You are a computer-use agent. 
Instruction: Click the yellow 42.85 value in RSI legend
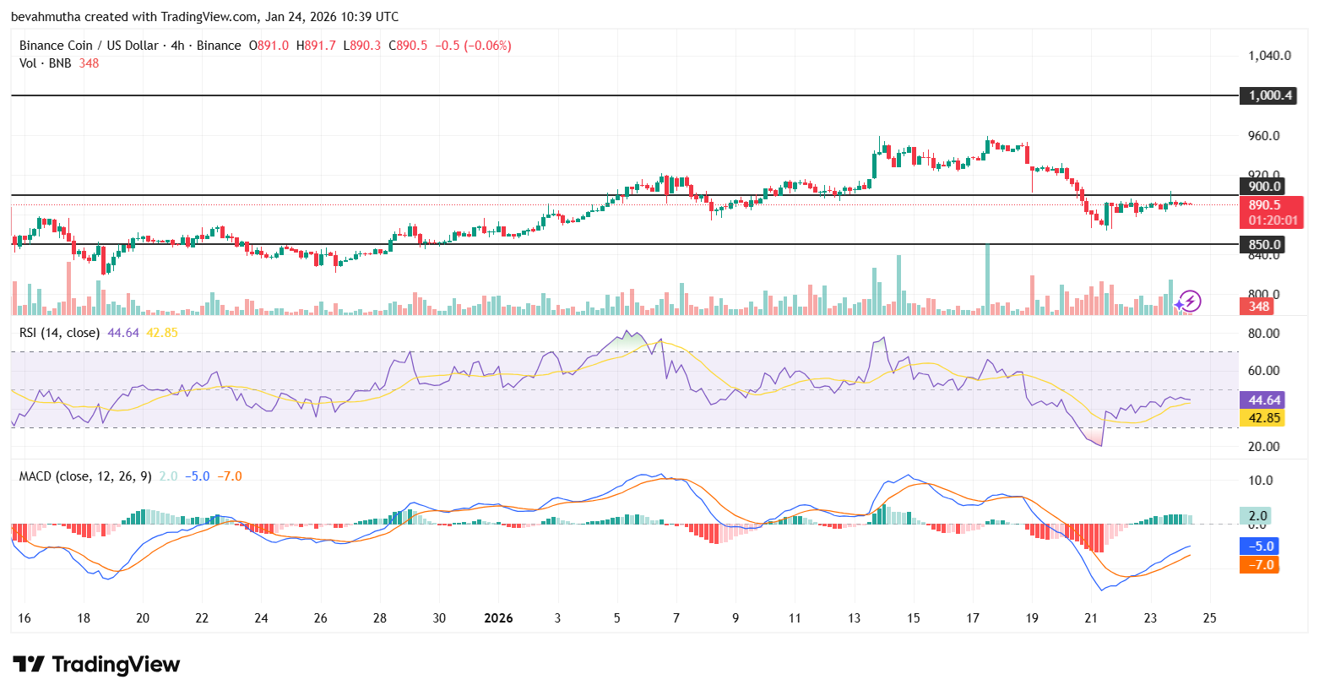[x=162, y=333]
